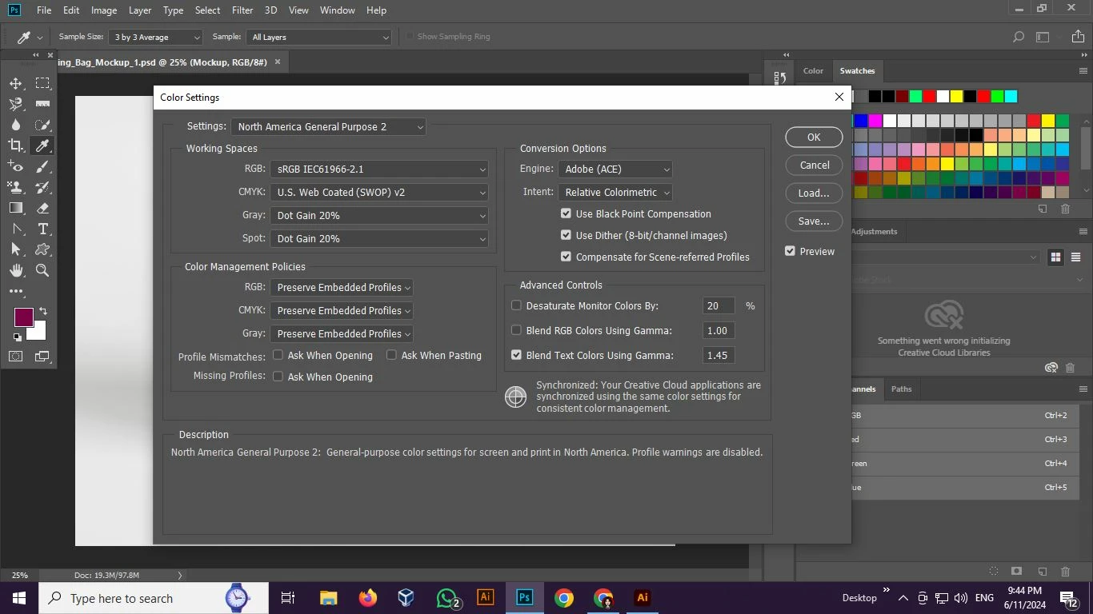This screenshot has width=1093, height=614.
Task: Select the Zoom magnifier tool
Action: click(x=42, y=270)
